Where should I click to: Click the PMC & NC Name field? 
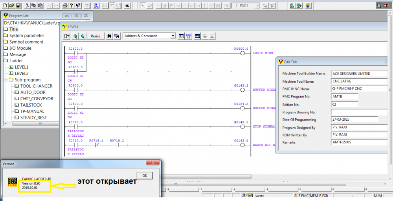pyautogui.click(x=359, y=89)
